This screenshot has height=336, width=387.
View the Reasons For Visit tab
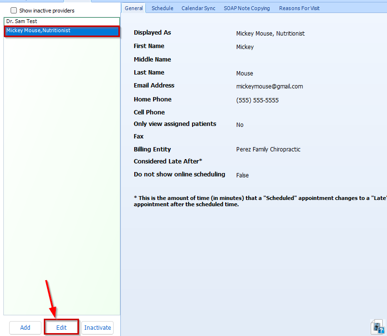click(299, 8)
